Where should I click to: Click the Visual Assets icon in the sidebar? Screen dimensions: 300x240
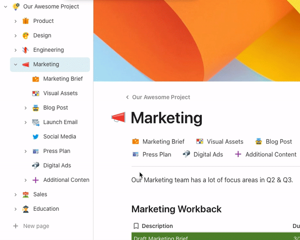[36, 93]
